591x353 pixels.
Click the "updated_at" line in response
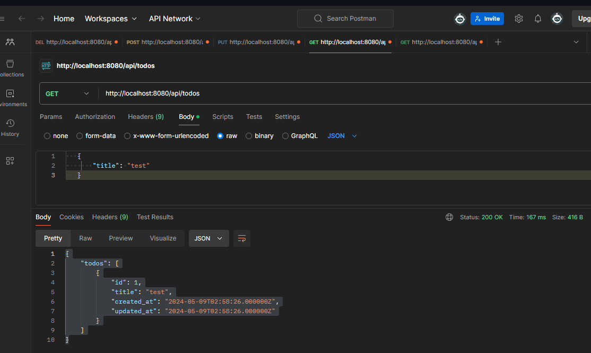click(193, 311)
